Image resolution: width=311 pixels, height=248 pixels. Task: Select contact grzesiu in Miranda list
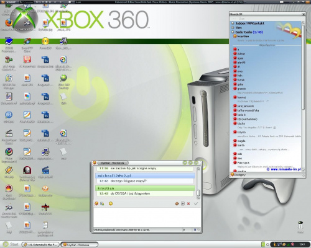tap(241, 89)
